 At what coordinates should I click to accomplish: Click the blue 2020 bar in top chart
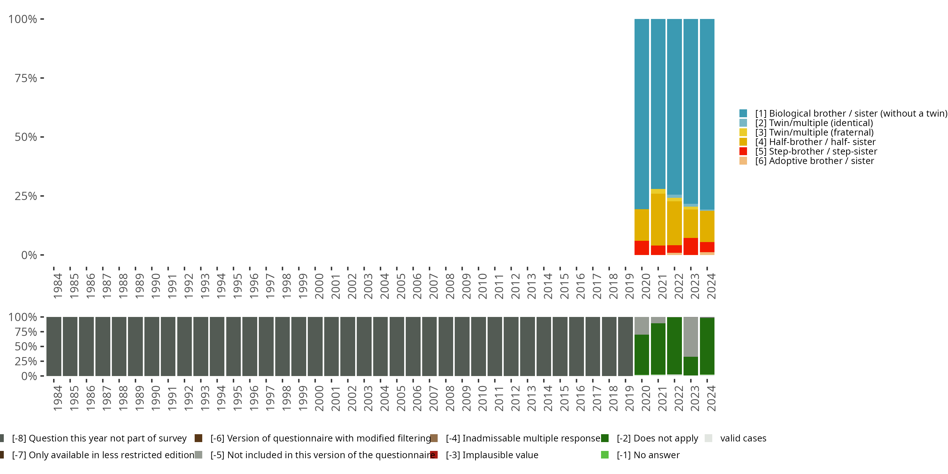(641, 114)
